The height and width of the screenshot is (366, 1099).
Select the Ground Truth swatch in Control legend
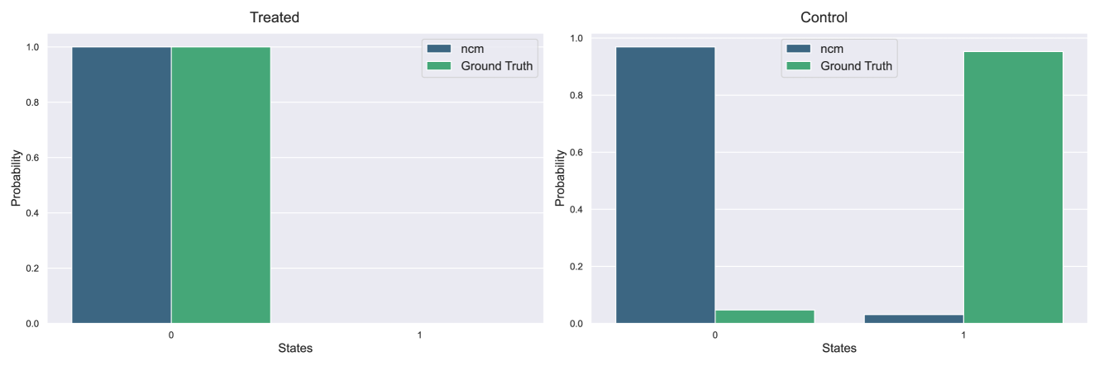pos(799,66)
